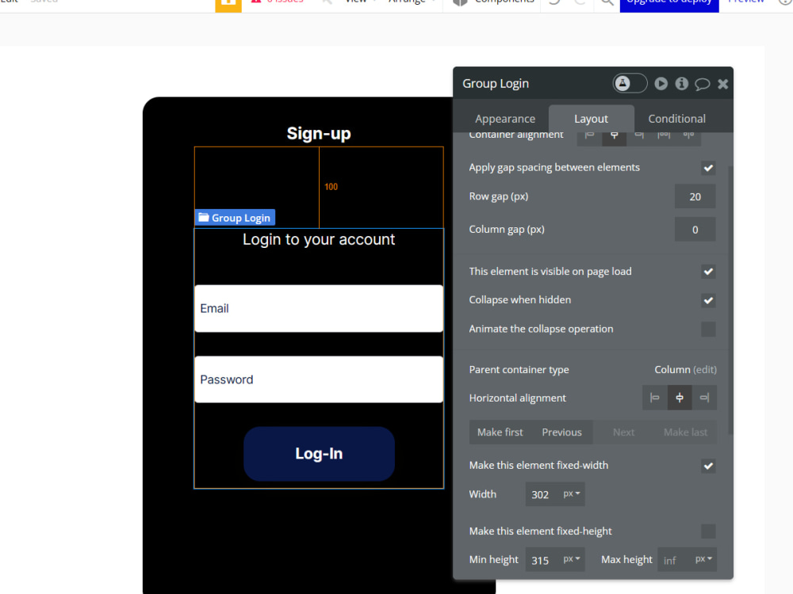Select the Login to your account text

click(319, 239)
